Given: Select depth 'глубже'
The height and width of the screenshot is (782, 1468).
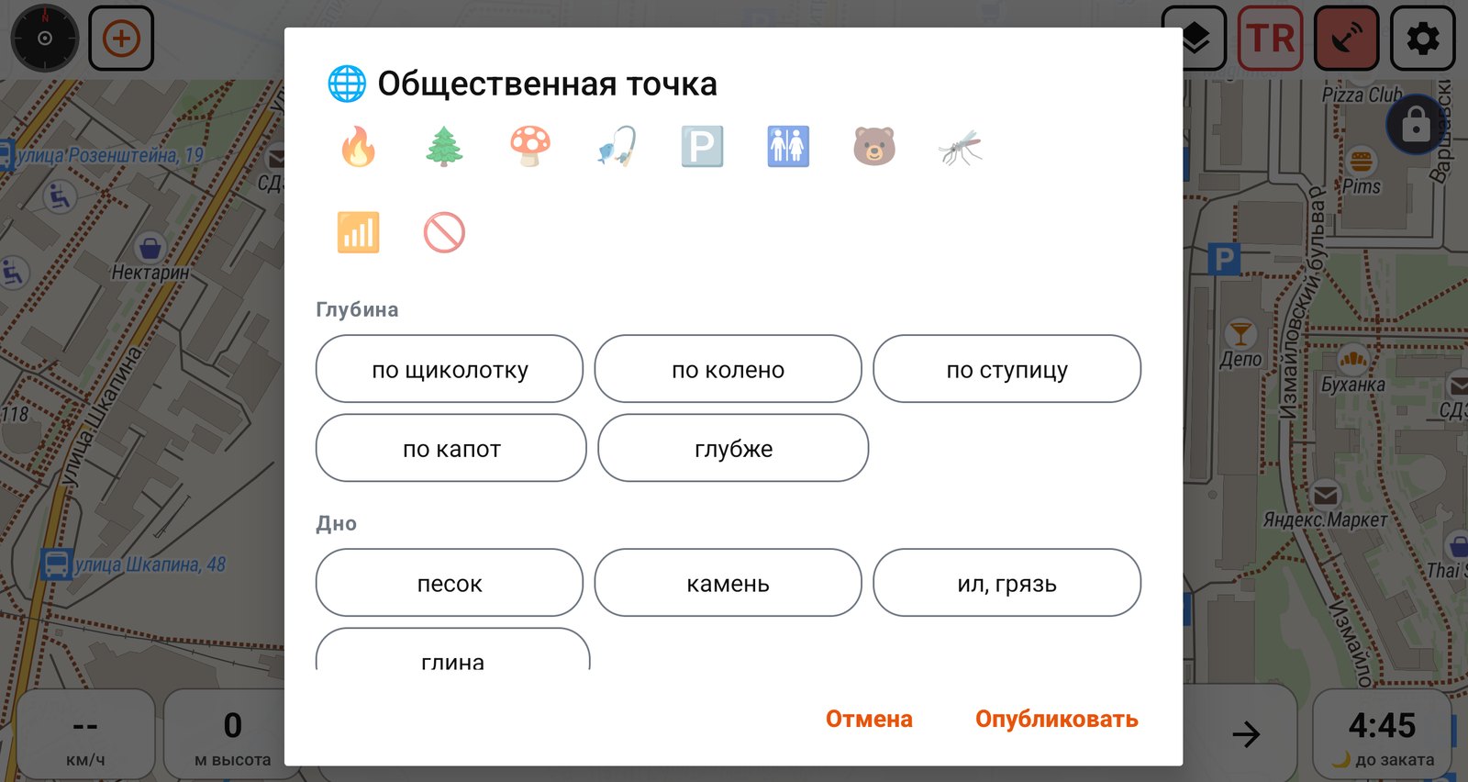Looking at the screenshot, I should click(733, 448).
